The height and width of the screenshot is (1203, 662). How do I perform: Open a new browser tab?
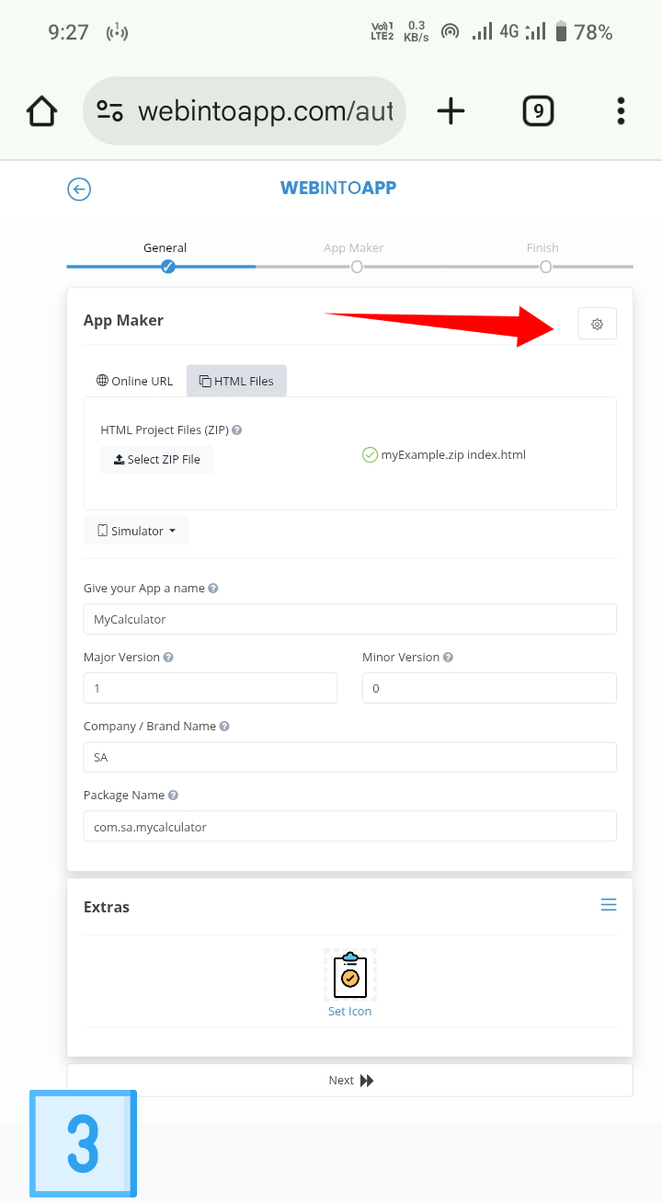(x=451, y=111)
